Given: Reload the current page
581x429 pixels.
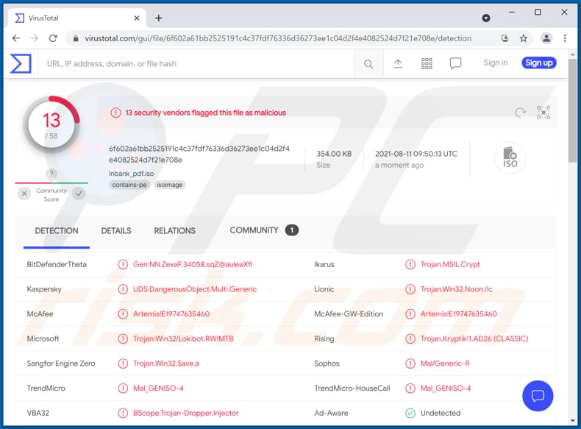Looking at the screenshot, I should point(53,38).
